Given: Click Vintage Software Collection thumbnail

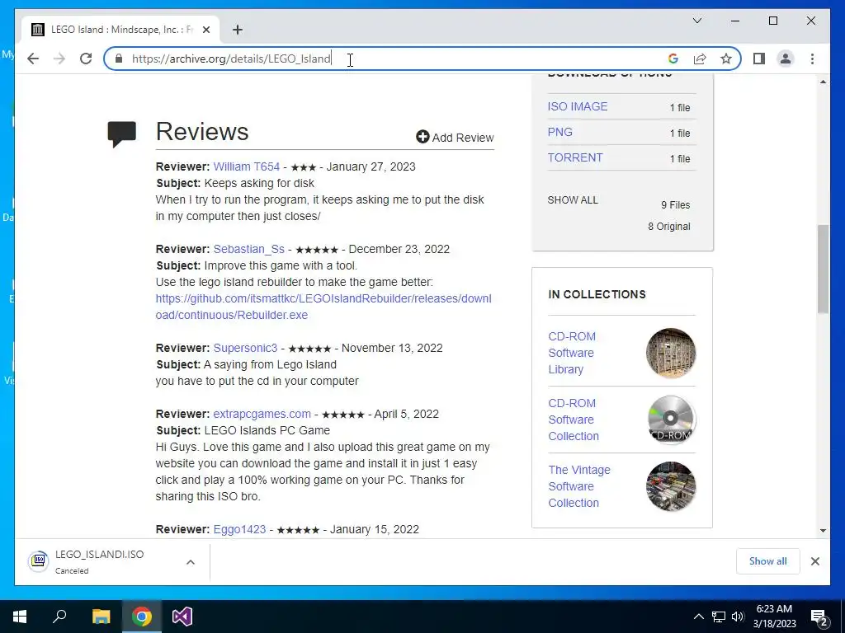Looking at the screenshot, I should tap(670, 486).
